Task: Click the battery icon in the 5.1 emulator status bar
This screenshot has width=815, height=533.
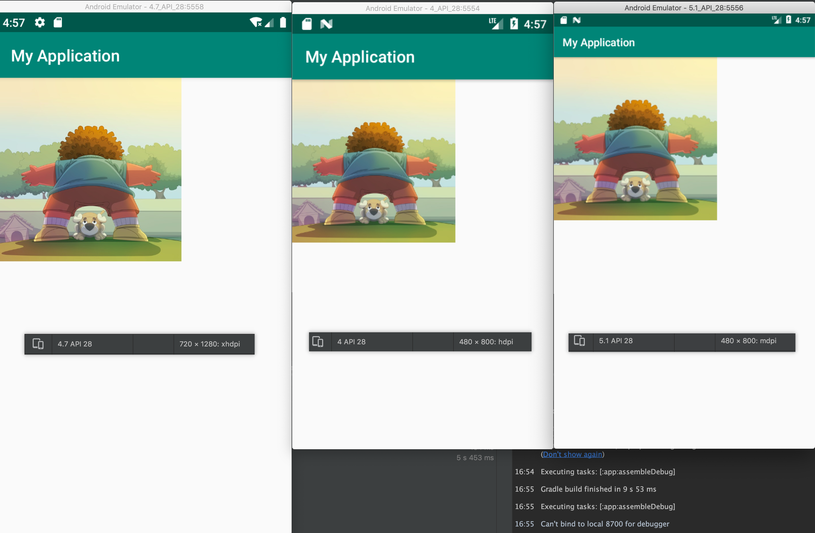Action: point(788,20)
